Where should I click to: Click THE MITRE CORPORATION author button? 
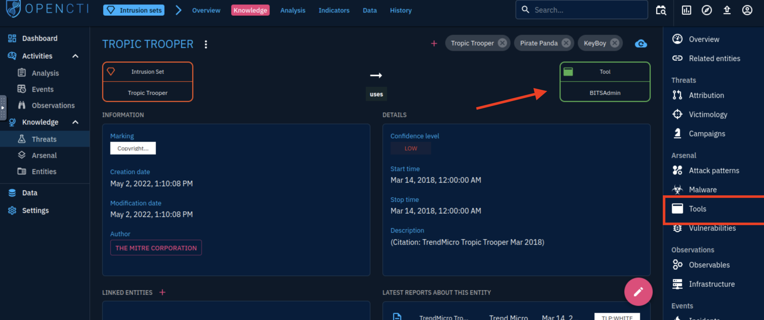pos(156,248)
